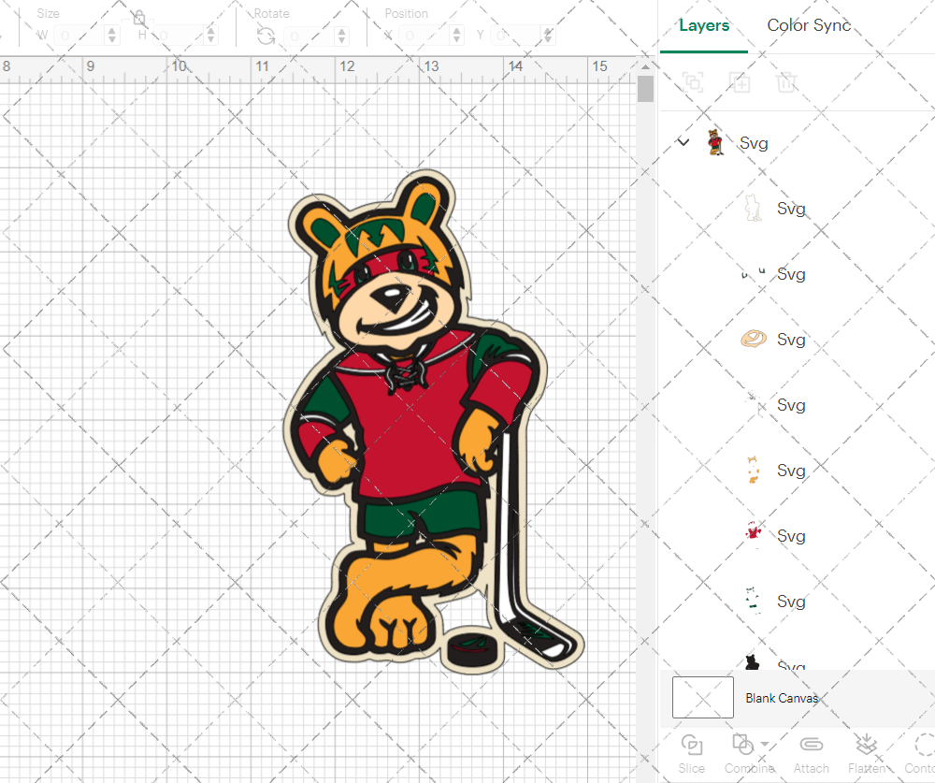Image resolution: width=935 pixels, height=783 pixels.
Task: Click the height stepper arrows
Action: [x=210, y=36]
